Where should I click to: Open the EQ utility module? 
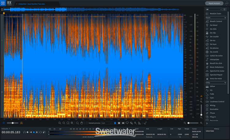coord(212,90)
